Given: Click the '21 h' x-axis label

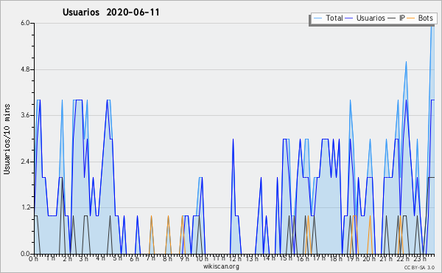Looking at the screenshot, I should click(x=385, y=258).
